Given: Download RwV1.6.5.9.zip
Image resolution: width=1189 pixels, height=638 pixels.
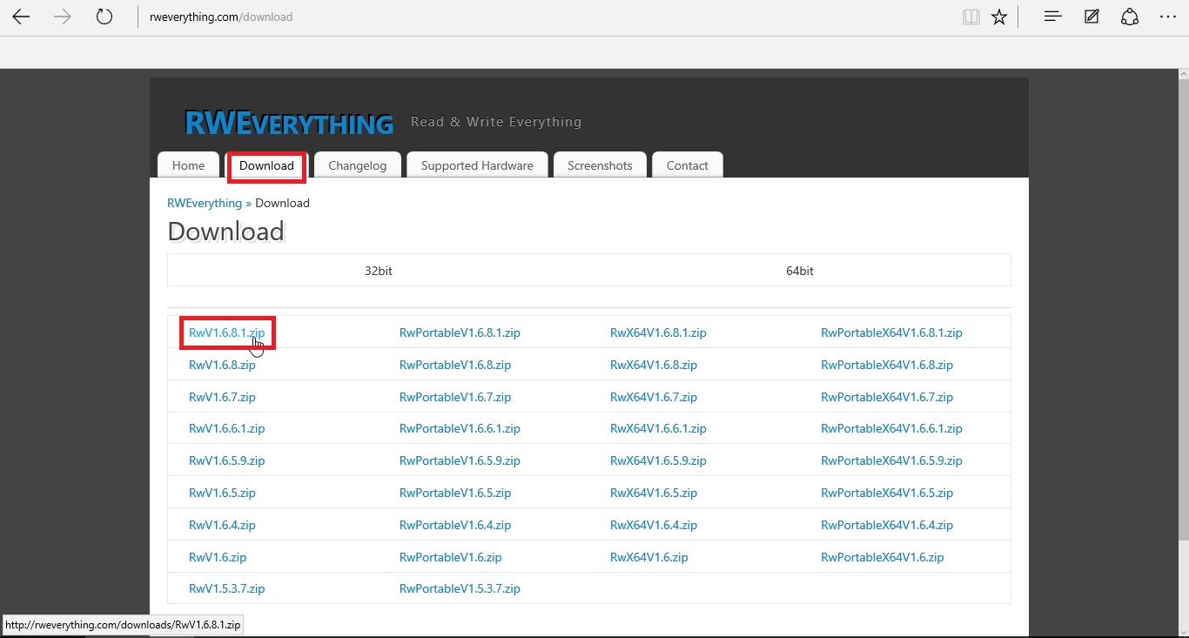Looking at the screenshot, I should (226, 460).
